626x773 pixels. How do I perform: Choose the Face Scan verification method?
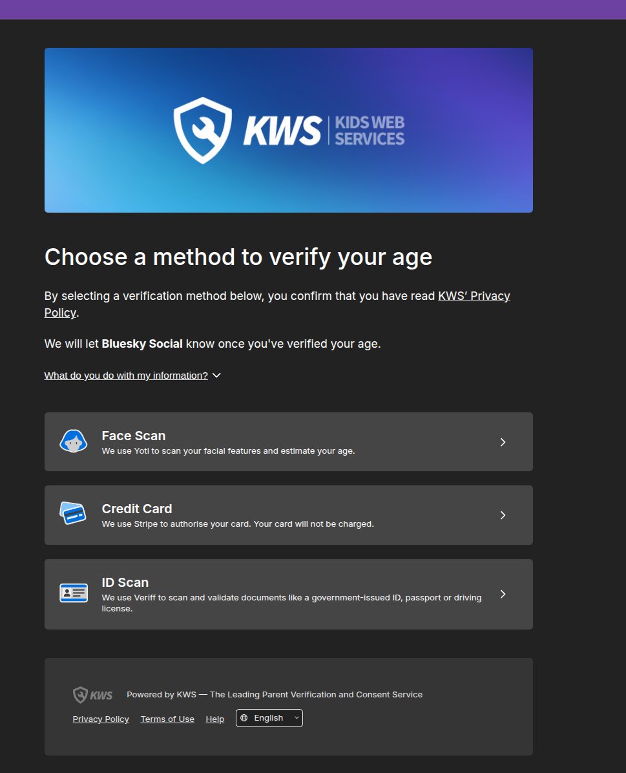tap(288, 441)
